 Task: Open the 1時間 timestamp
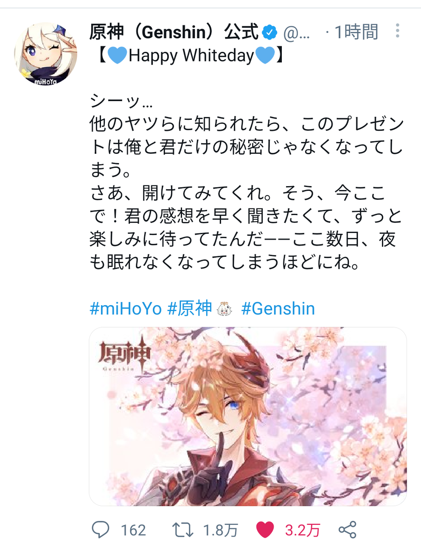(x=356, y=32)
